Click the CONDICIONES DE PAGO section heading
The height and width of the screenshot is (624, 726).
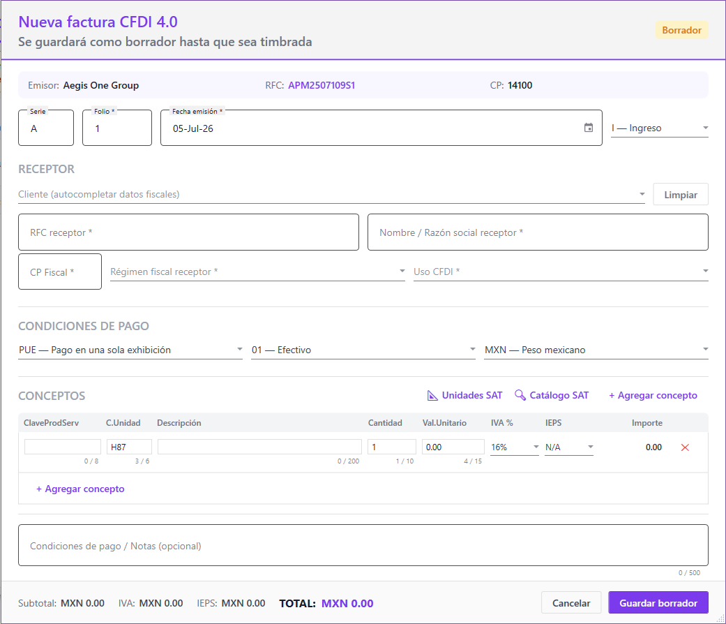pyautogui.click(x=84, y=326)
